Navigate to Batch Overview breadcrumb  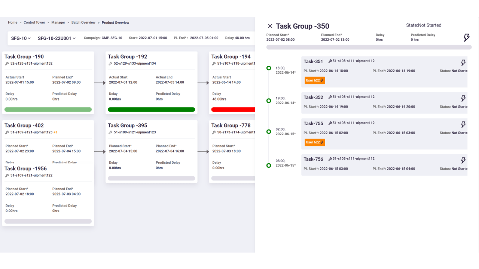point(83,22)
